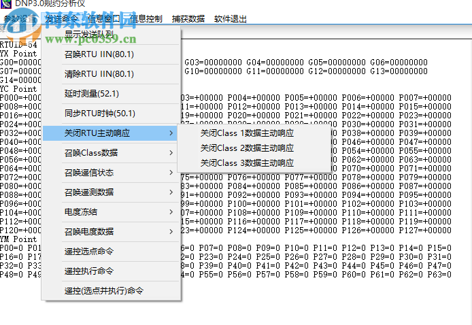
Task: Choose 召唤RTU IIN(80.1) command
Action: [x=112, y=54]
